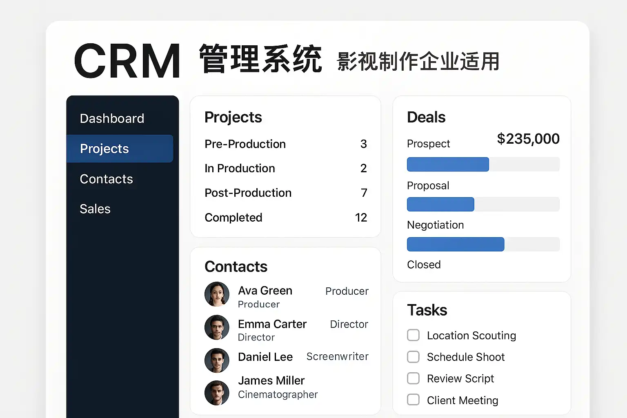Click the Prospect deals progress bar
627x418 pixels.
[x=483, y=164]
